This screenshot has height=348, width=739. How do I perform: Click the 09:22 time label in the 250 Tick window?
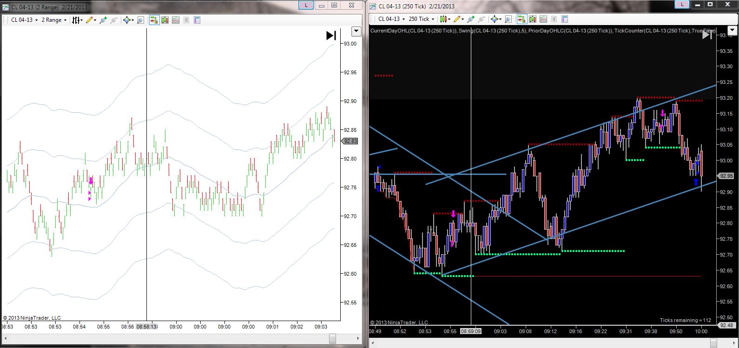tap(601, 331)
